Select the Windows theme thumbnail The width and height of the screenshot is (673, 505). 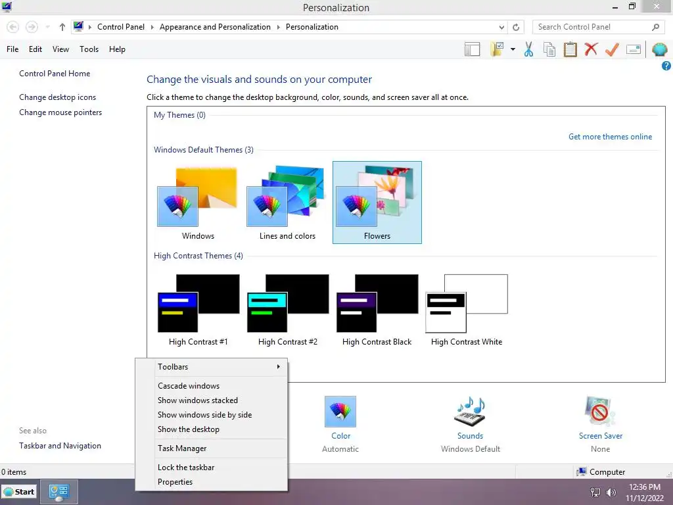198,203
